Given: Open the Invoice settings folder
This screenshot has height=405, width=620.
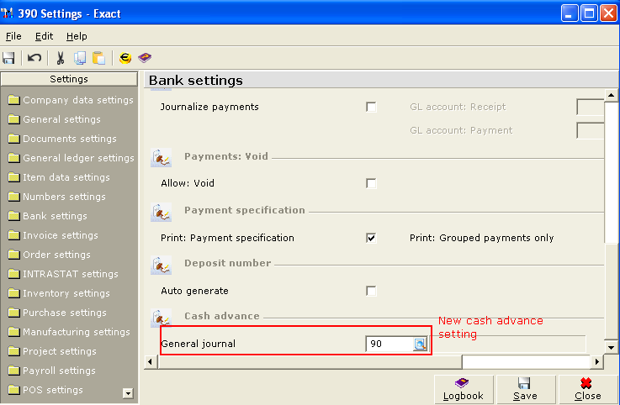Looking at the screenshot, I should pos(53,235).
